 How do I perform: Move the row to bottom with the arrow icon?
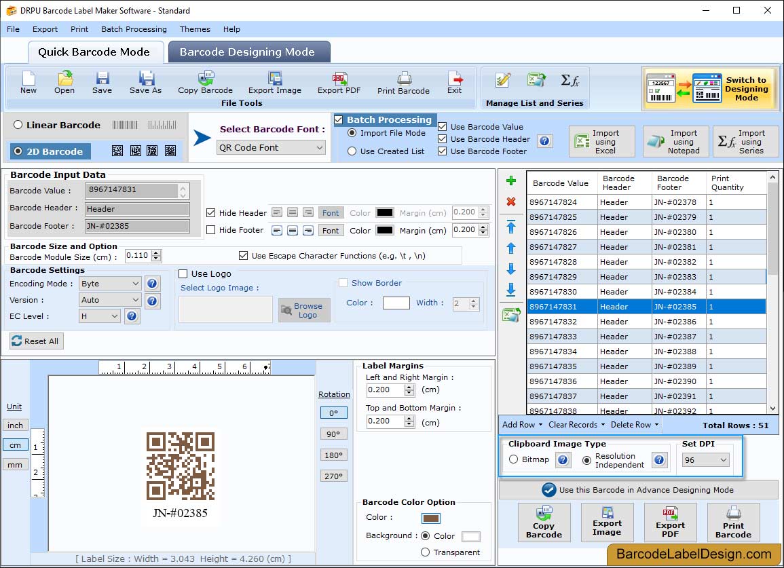pyautogui.click(x=511, y=290)
